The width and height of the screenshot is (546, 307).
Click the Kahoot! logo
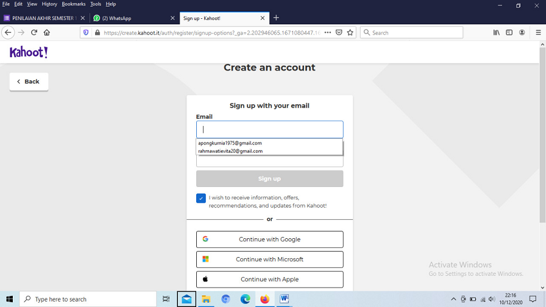point(29,52)
